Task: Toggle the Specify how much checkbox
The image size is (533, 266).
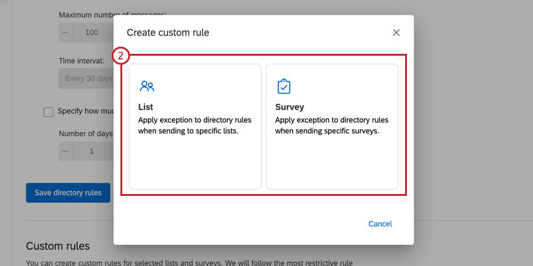Action: pyautogui.click(x=48, y=111)
